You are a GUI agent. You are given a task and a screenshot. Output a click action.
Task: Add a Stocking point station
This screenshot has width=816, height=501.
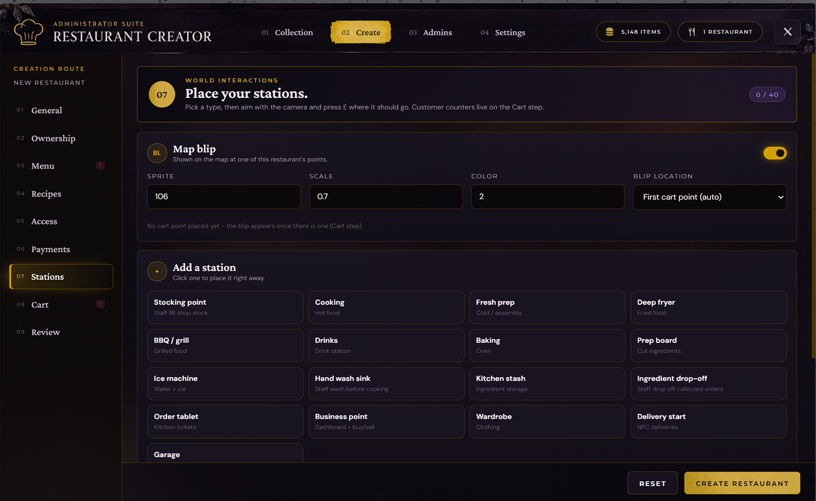point(225,307)
